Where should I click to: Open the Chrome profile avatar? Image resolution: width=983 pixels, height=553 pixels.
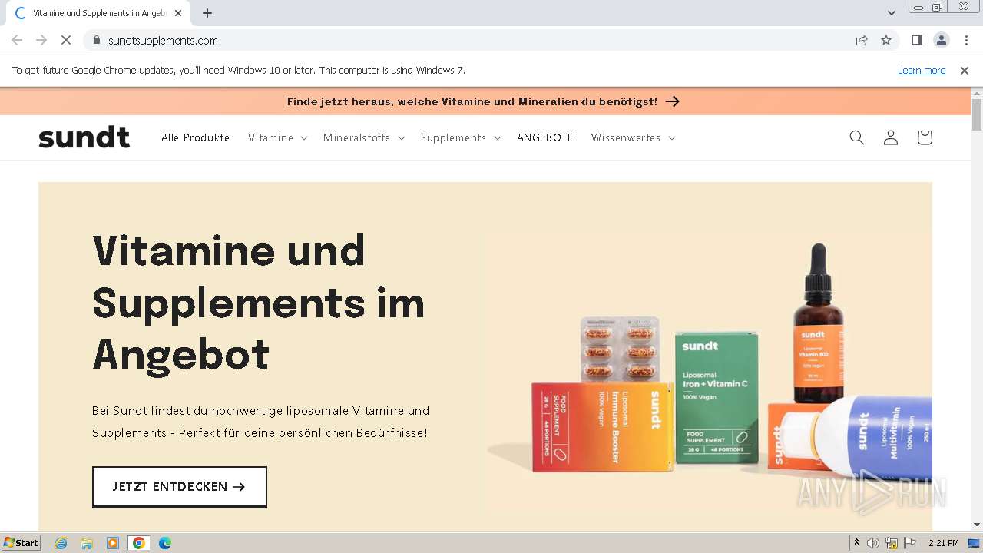(x=942, y=40)
